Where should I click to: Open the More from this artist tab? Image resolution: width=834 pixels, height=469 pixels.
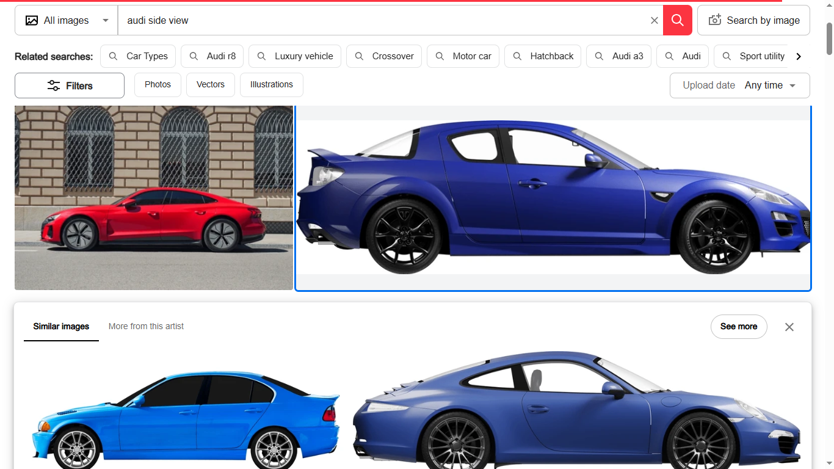pyautogui.click(x=146, y=327)
